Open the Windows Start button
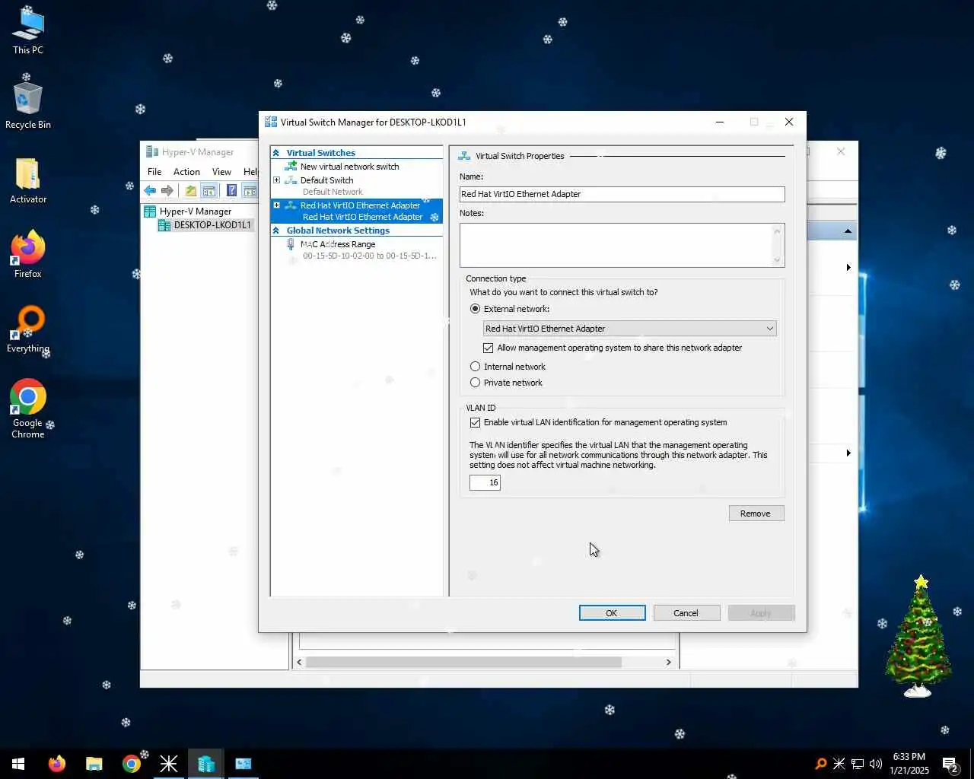 pyautogui.click(x=18, y=764)
